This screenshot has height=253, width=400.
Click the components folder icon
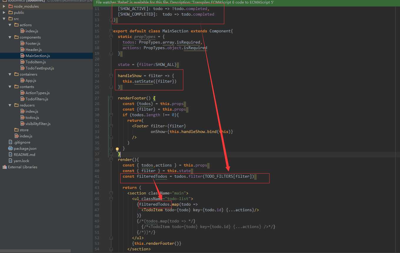pyautogui.click(x=17, y=37)
